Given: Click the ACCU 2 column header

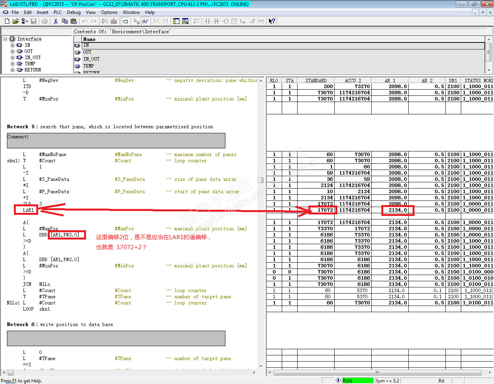Looking at the screenshot, I should [x=353, y=80].
